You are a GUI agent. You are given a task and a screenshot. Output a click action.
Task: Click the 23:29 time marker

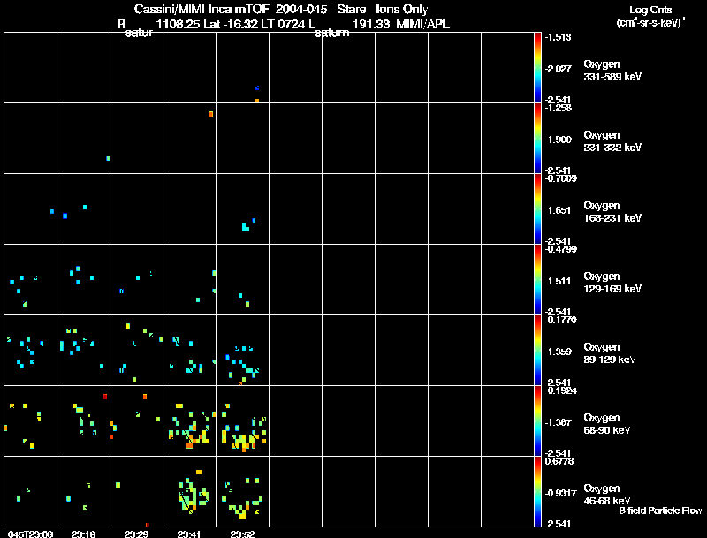pos(136,534)
